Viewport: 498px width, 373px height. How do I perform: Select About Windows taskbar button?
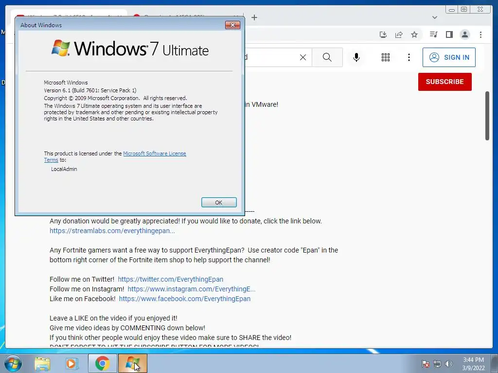point(132,363)
